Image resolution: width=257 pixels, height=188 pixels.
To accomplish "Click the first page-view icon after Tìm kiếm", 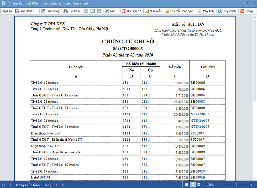I will 86,11.
